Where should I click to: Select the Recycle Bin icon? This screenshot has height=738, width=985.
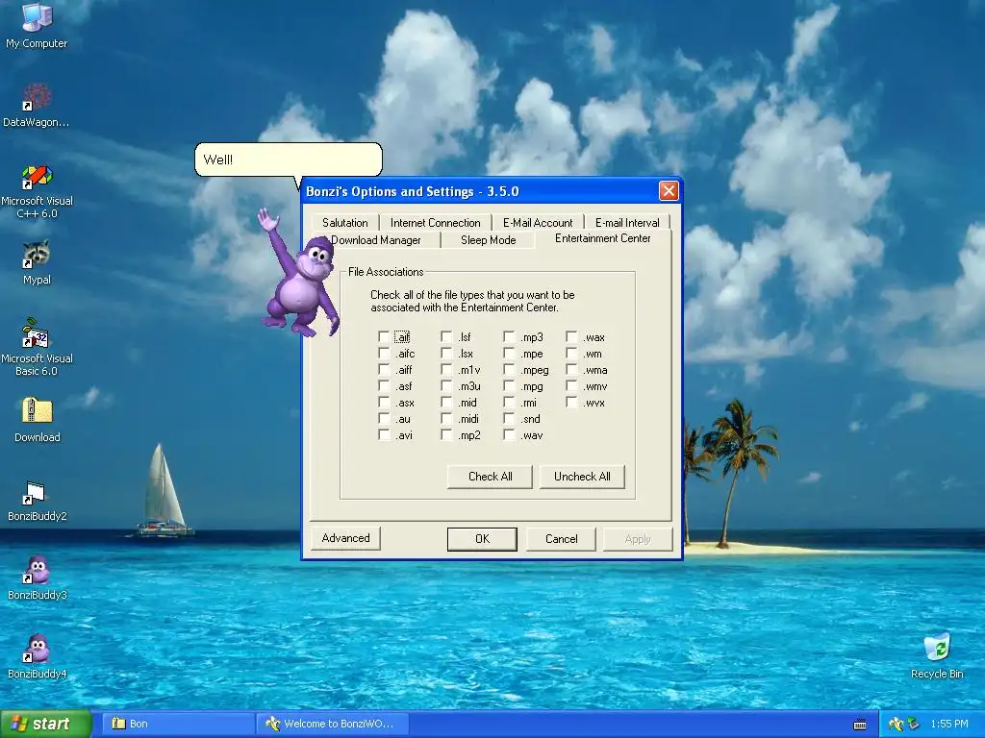pos(937,655)
